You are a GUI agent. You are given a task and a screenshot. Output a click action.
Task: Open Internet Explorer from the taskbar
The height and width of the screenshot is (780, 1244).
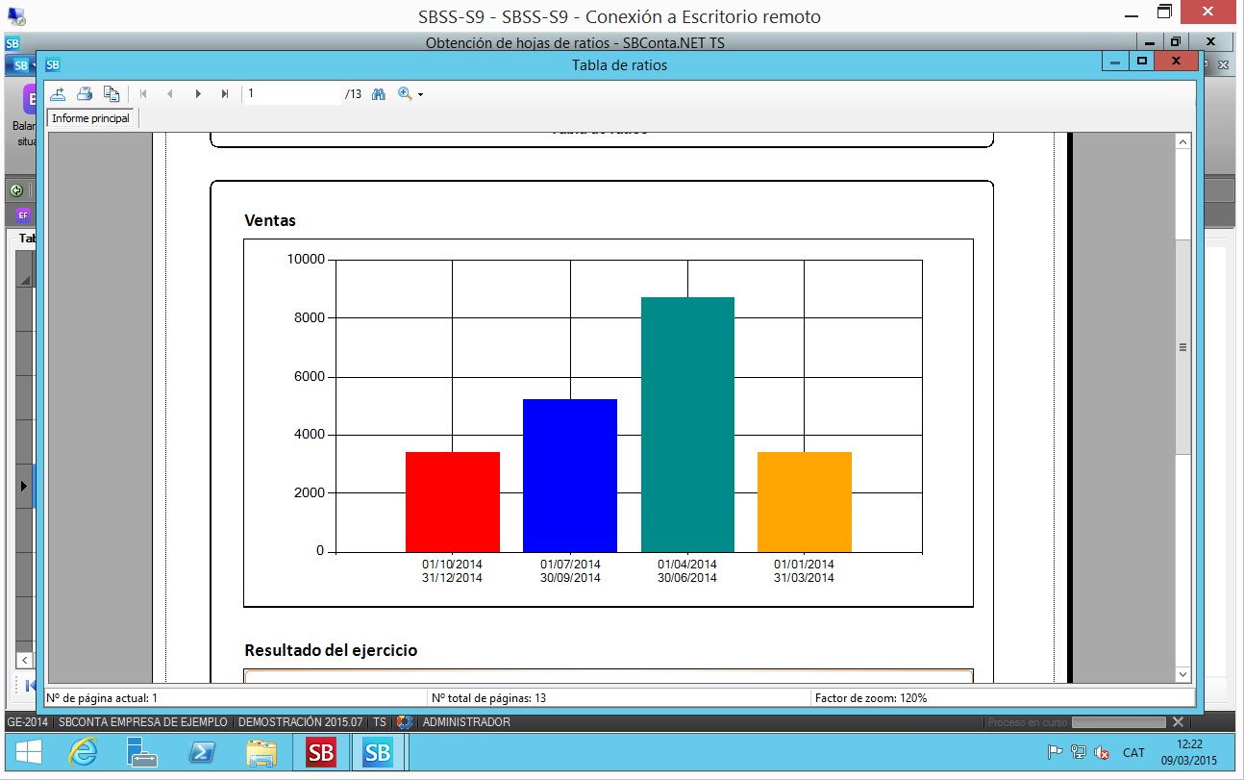(x=83, y=752)
